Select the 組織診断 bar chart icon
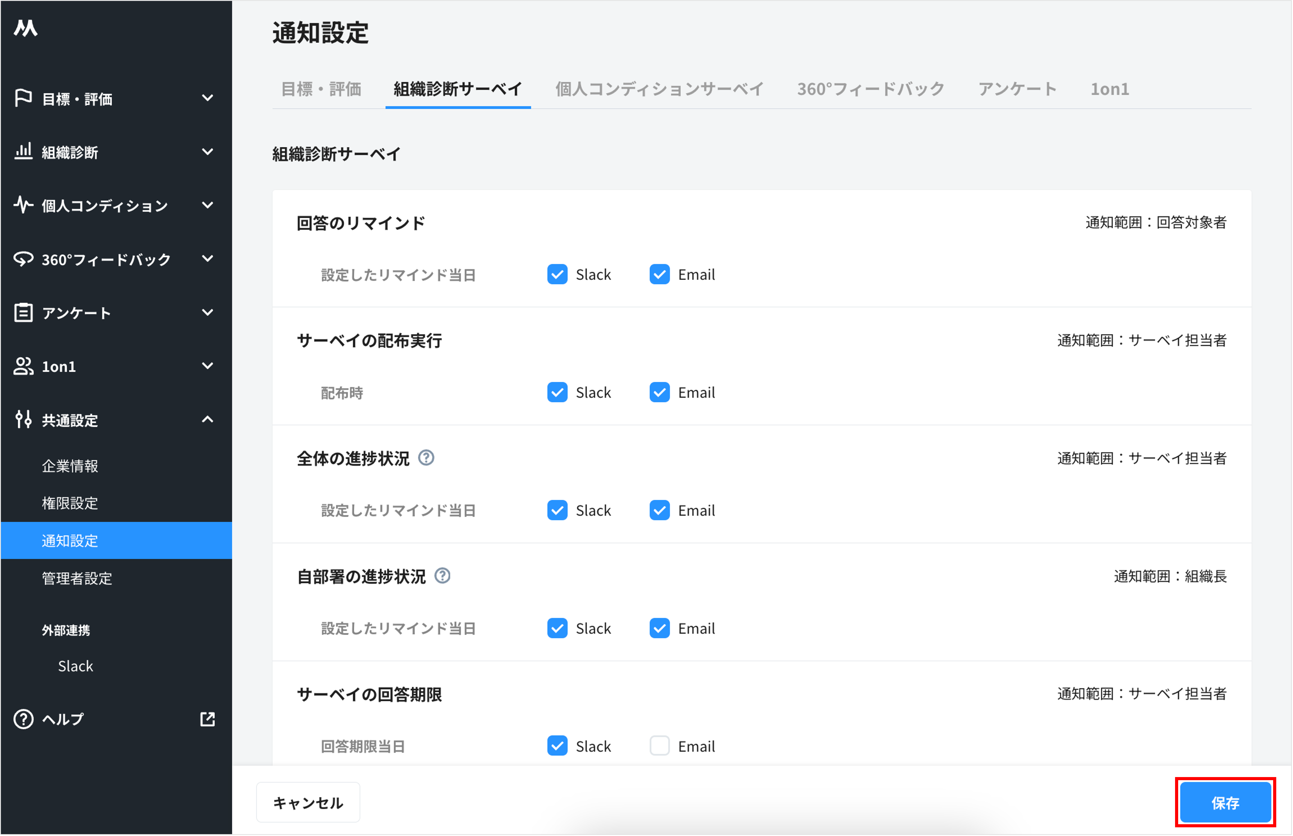 tap(23, 152)
